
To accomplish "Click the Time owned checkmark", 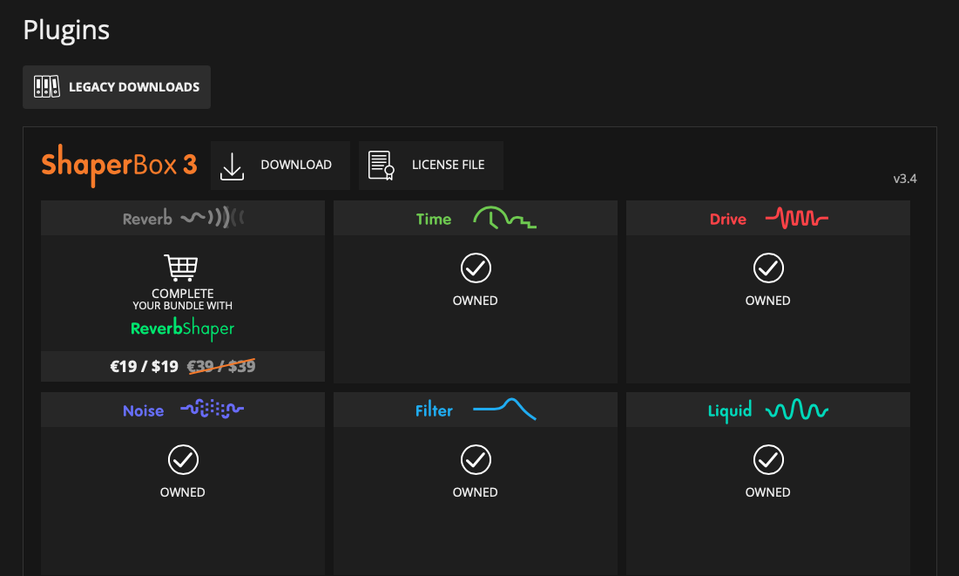I will pos(476,268).
